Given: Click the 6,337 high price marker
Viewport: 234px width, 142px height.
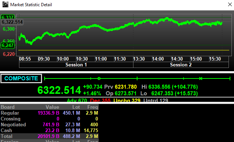Looking at the screenshot, I should tap(8, 17).
